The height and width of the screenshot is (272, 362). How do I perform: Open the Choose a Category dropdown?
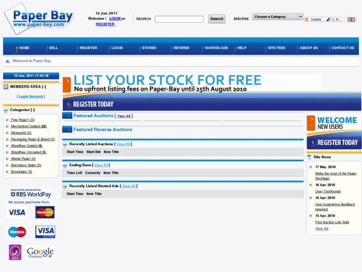point(277,16)
